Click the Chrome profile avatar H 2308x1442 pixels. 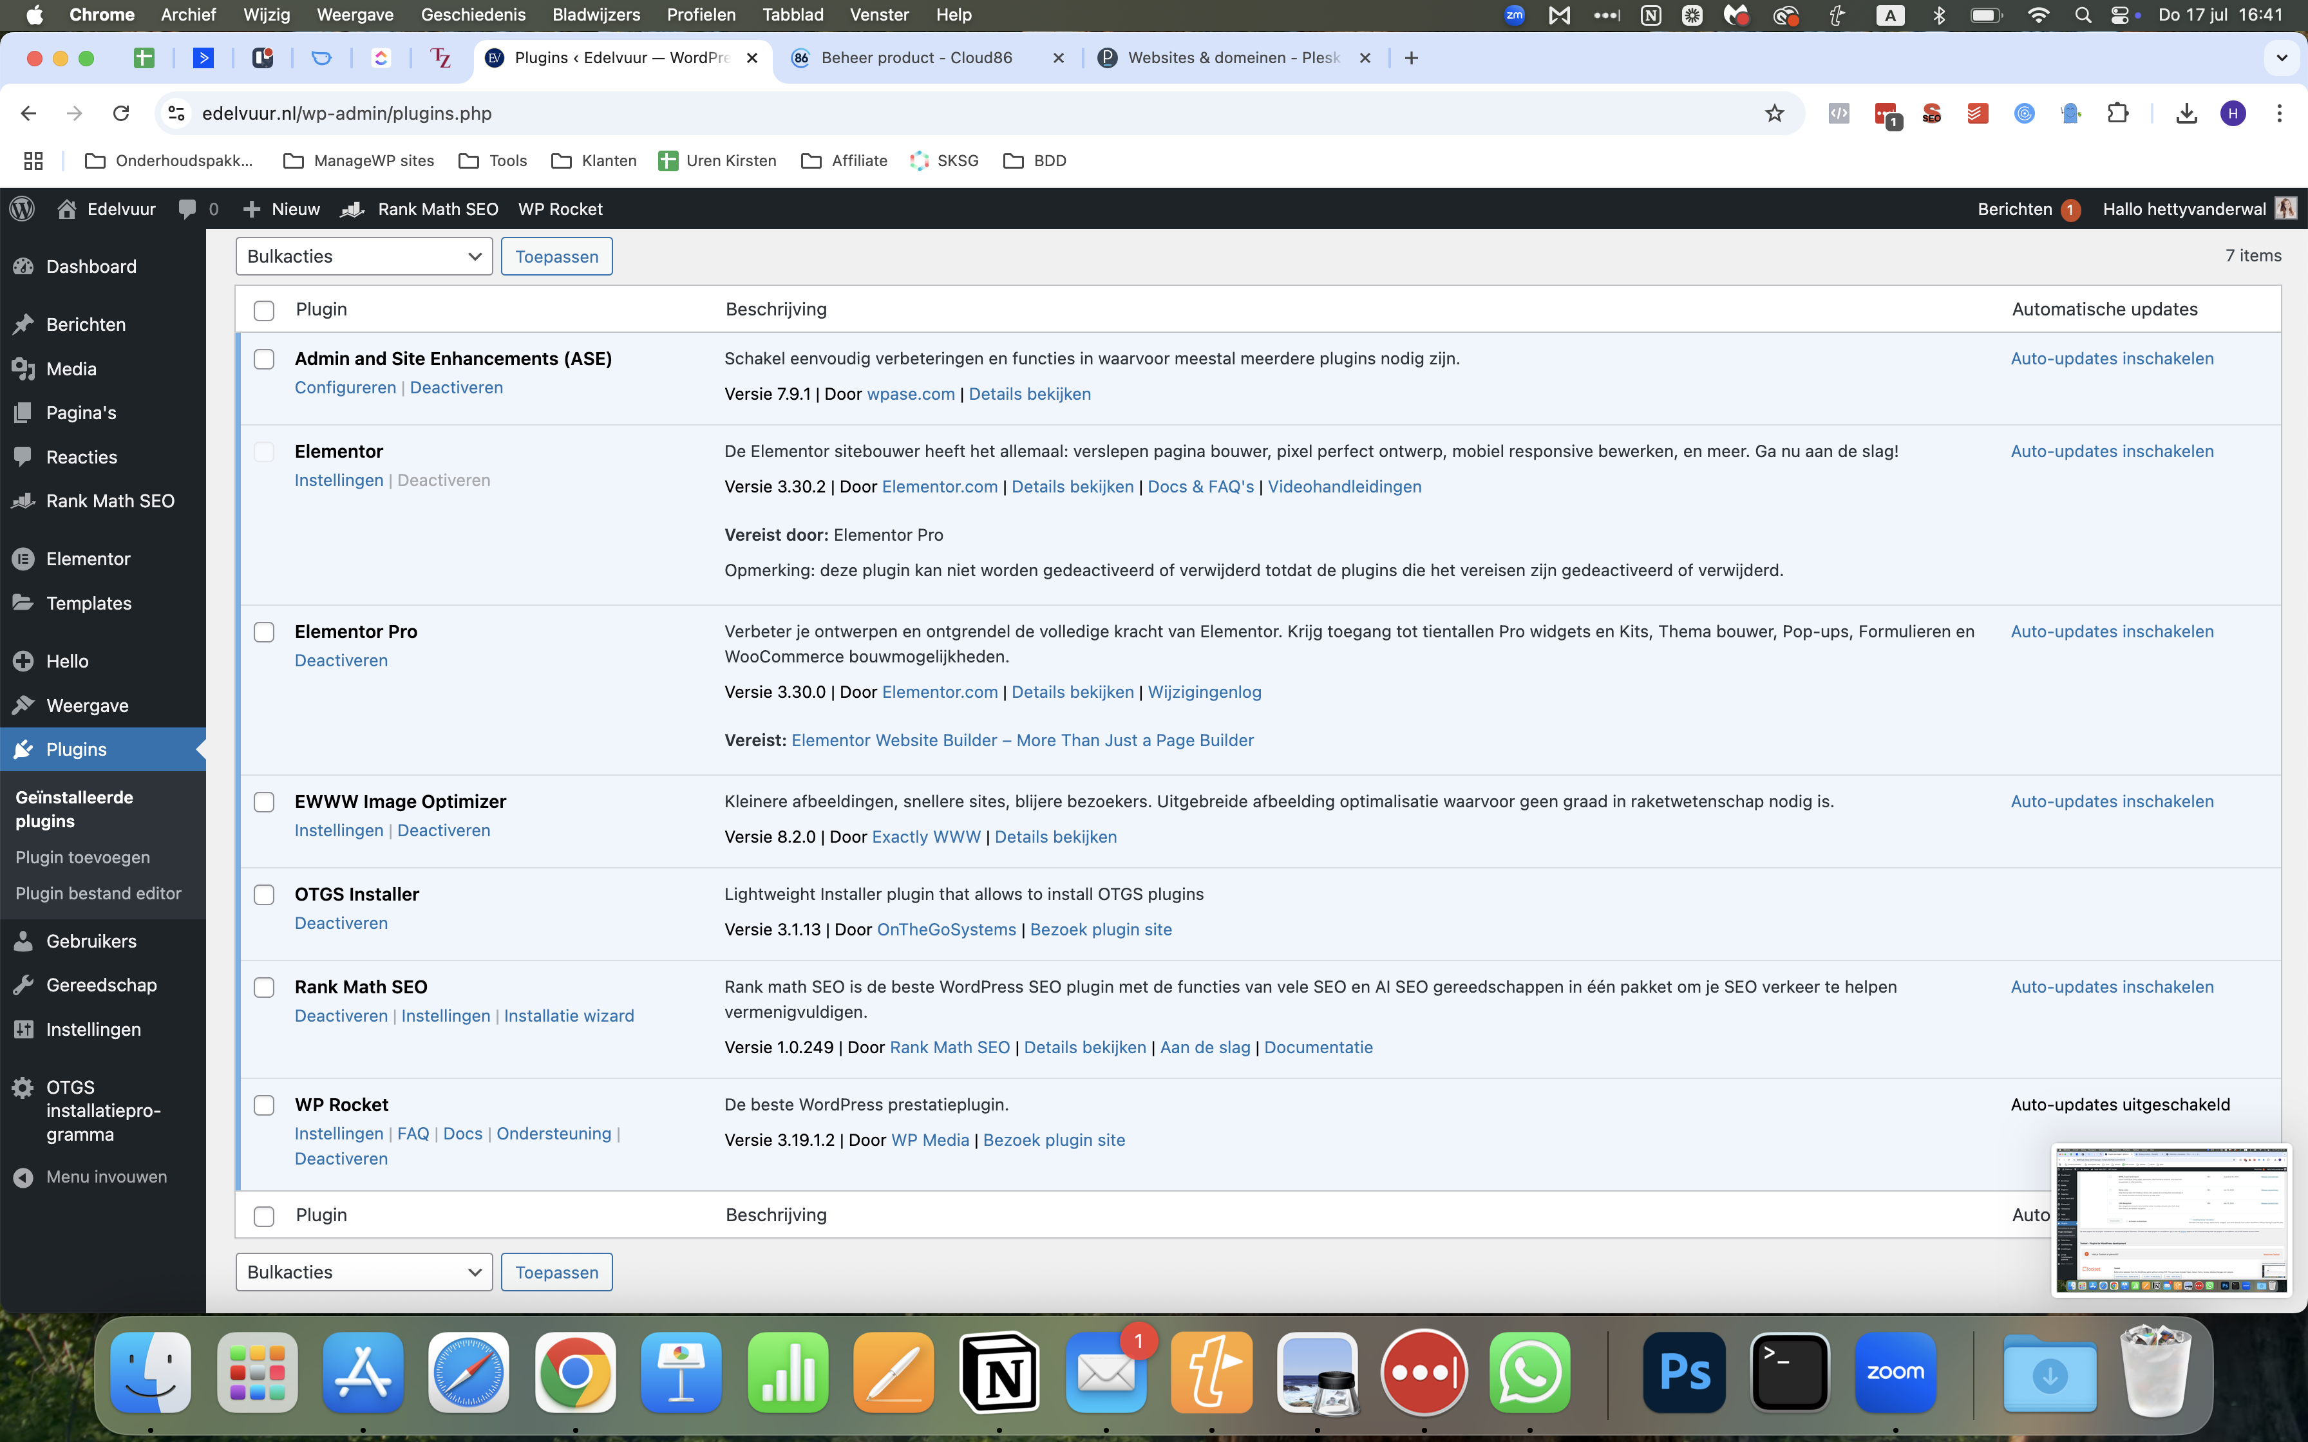pyautogui.click(x=2233, y=113)
